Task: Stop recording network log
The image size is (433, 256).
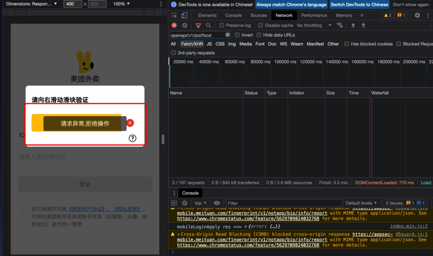Action: click(x=174, y=25)
